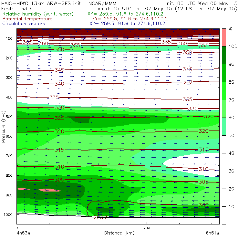Select the red XY coordinates line

[130, 19]
